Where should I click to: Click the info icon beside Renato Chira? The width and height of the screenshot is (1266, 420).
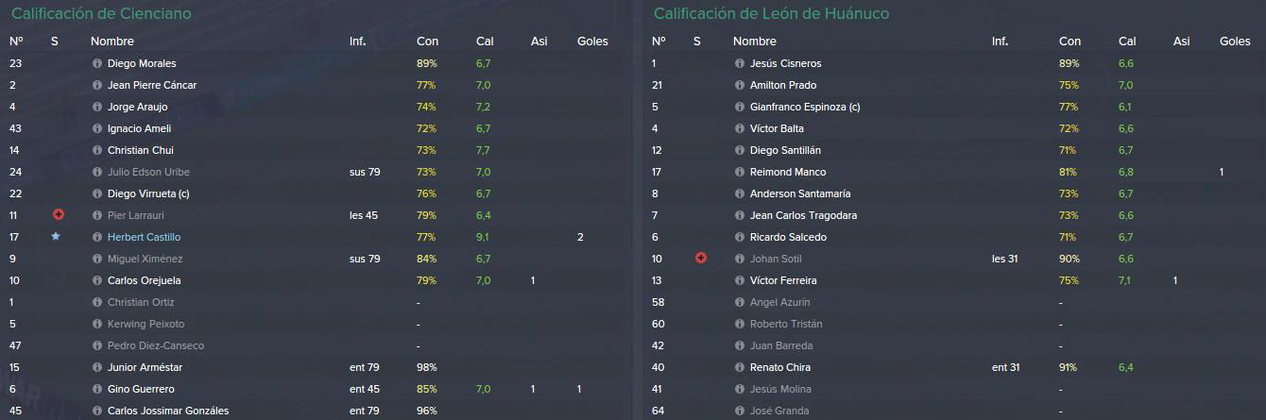tap(739, 367)
